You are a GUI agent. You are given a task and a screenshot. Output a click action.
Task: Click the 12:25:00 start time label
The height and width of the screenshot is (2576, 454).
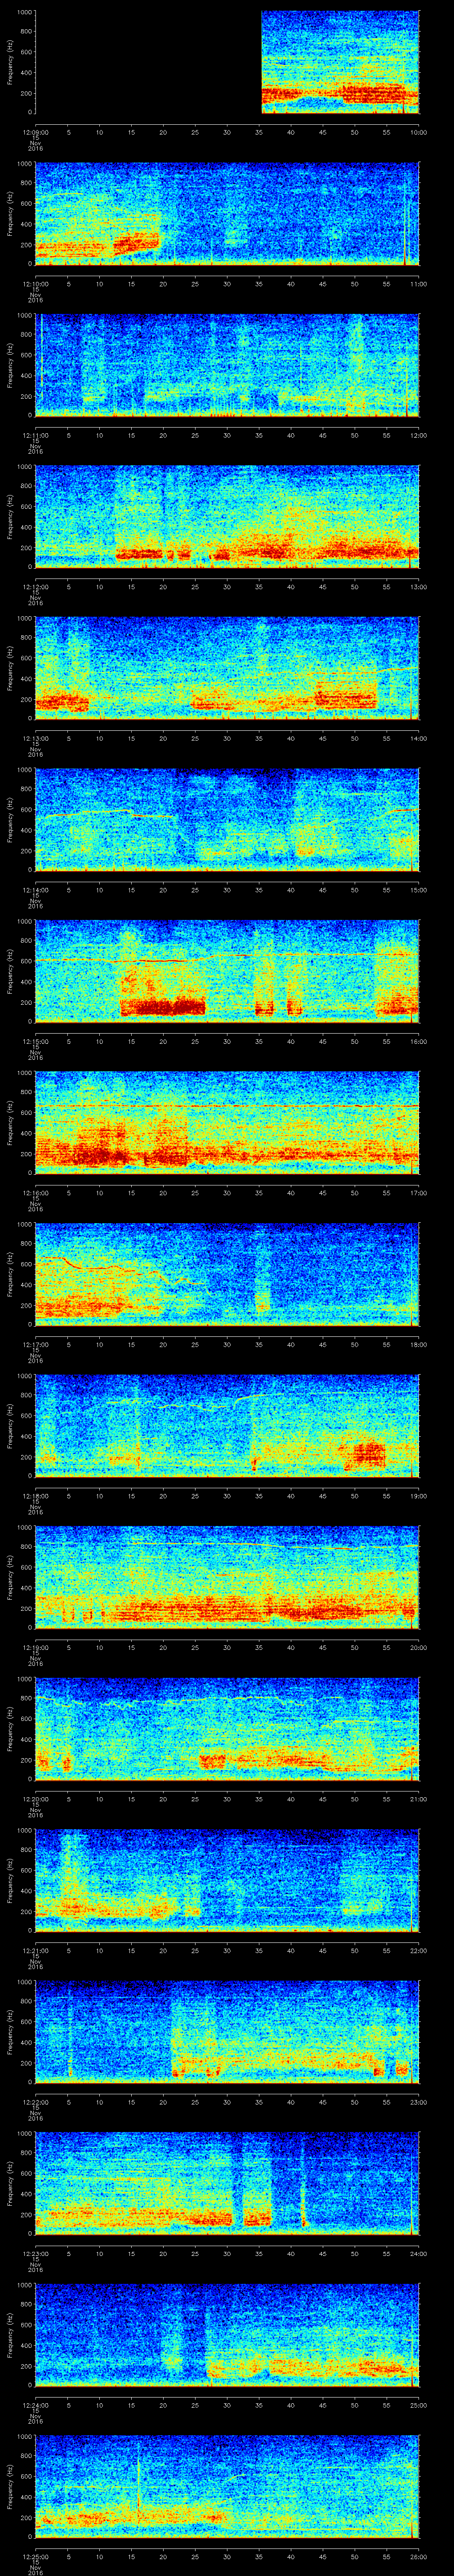tap(35, 2557)
